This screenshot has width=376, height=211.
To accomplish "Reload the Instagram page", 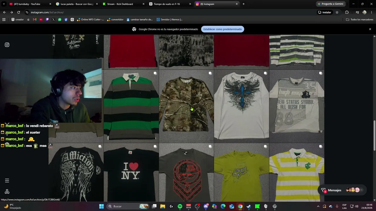I will click(19, 12).
